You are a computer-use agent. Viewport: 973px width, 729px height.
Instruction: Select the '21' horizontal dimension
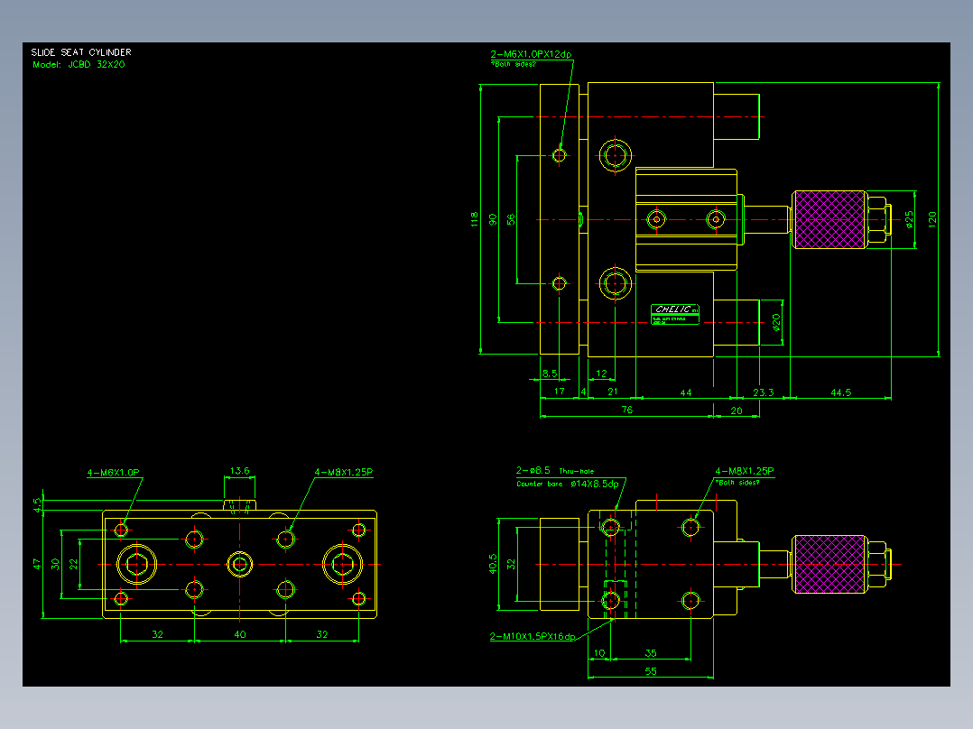pos(613,392)
